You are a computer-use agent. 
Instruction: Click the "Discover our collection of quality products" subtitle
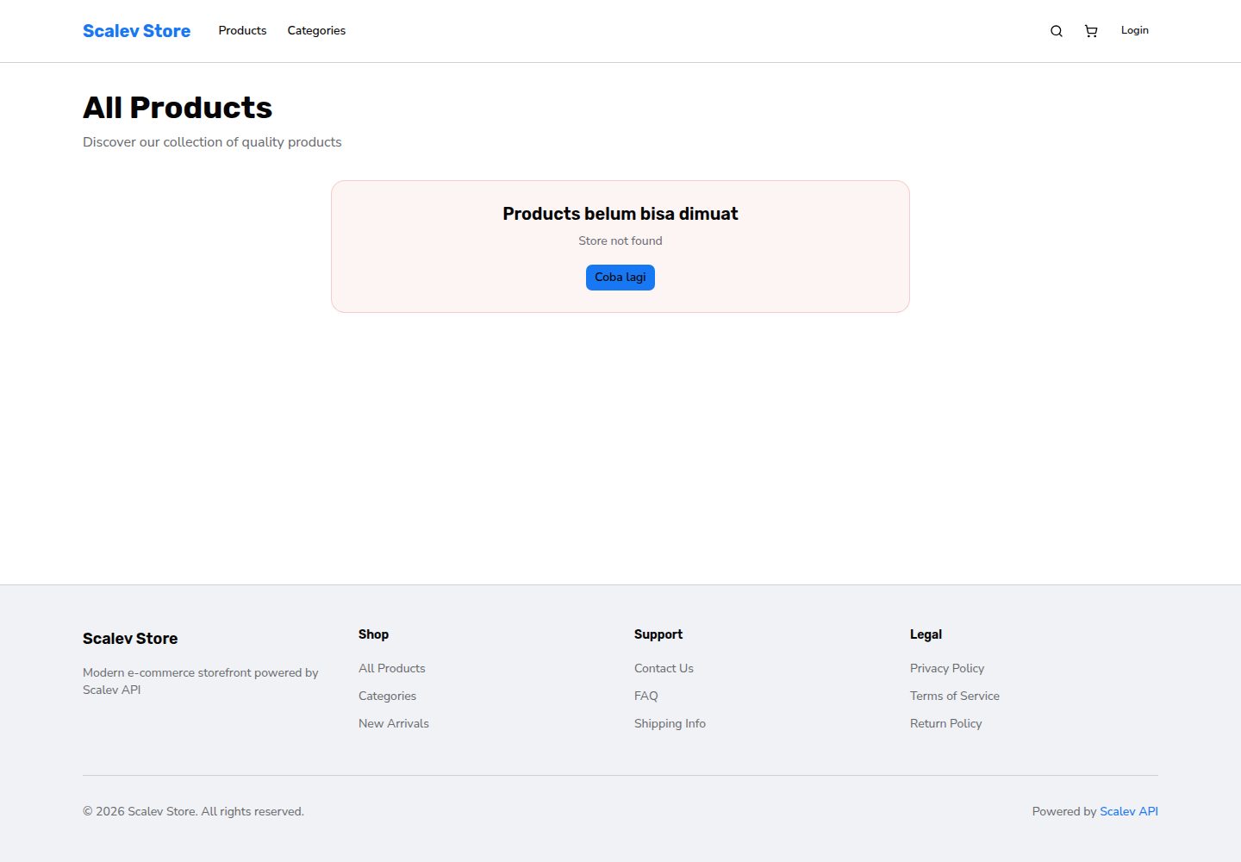pyautogui.click(x=212, y=142)
